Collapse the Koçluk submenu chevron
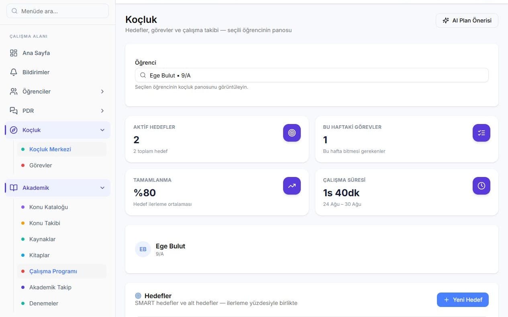Viewport: 508px width, 317px height. 102,130
